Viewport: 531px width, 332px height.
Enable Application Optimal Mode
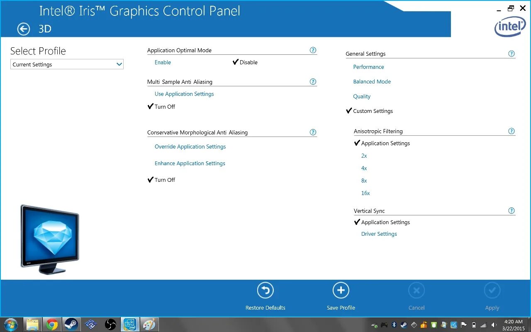tap(163, 62)
